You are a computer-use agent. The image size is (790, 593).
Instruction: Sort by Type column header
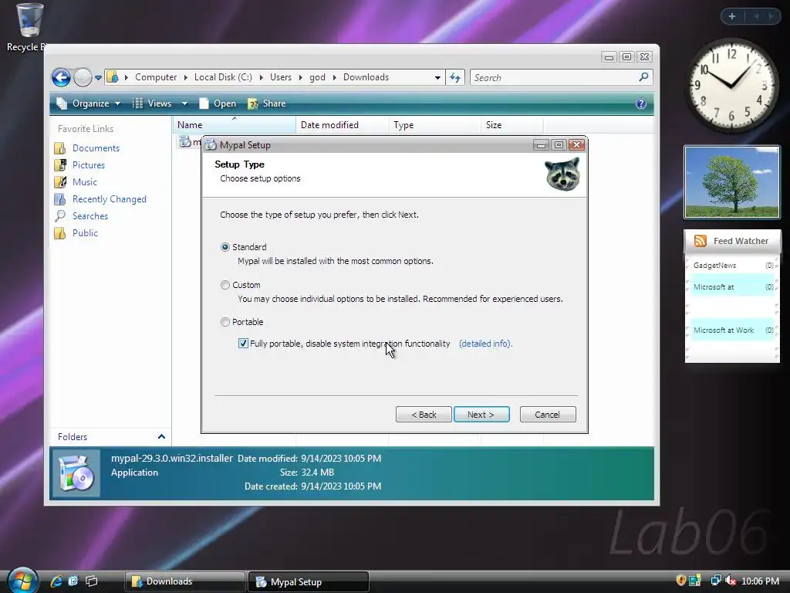tap(435, 124)
